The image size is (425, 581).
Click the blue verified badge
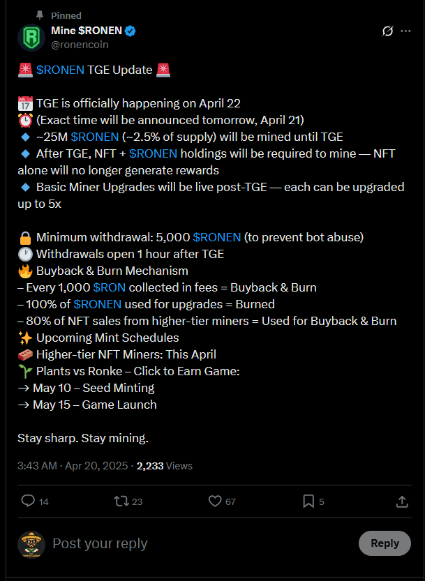coord(131,31)
